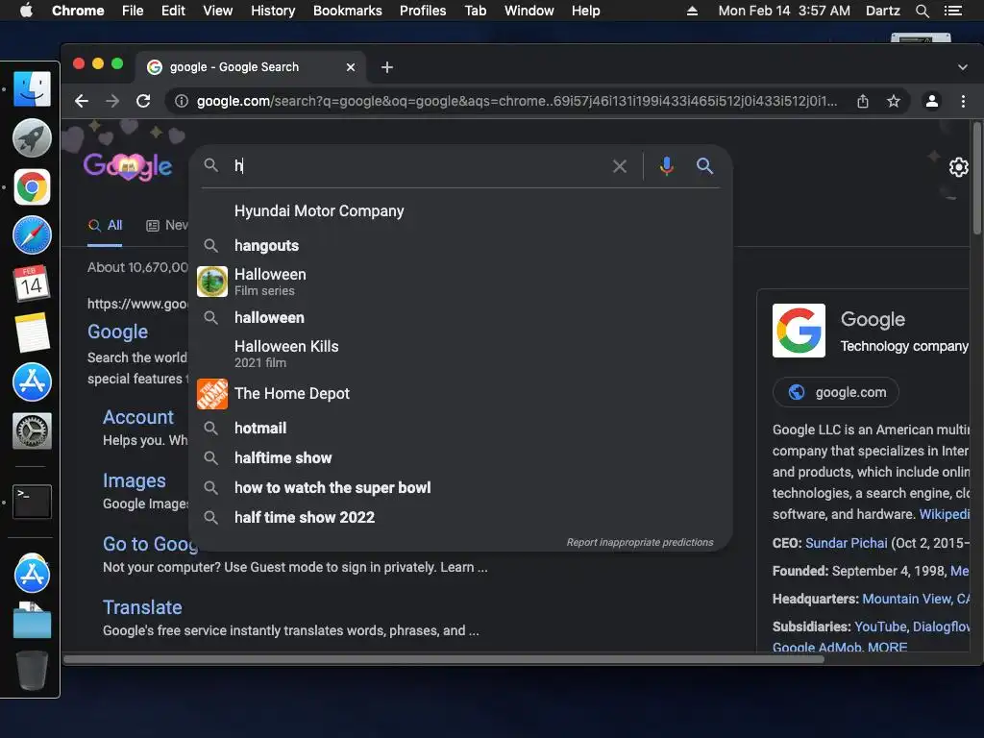The width and height of the screenshot is (984, 738).
Task: Open Chrome profile avatar button
Action: pos(932,101)
